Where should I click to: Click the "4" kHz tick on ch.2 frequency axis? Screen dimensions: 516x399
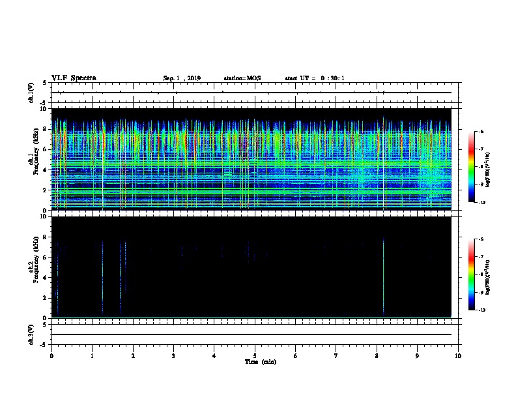46,278
